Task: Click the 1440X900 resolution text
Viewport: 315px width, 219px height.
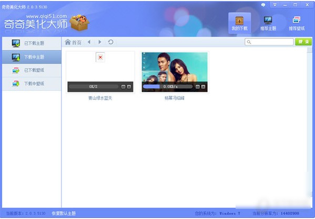Action: [x=290, y=213]
